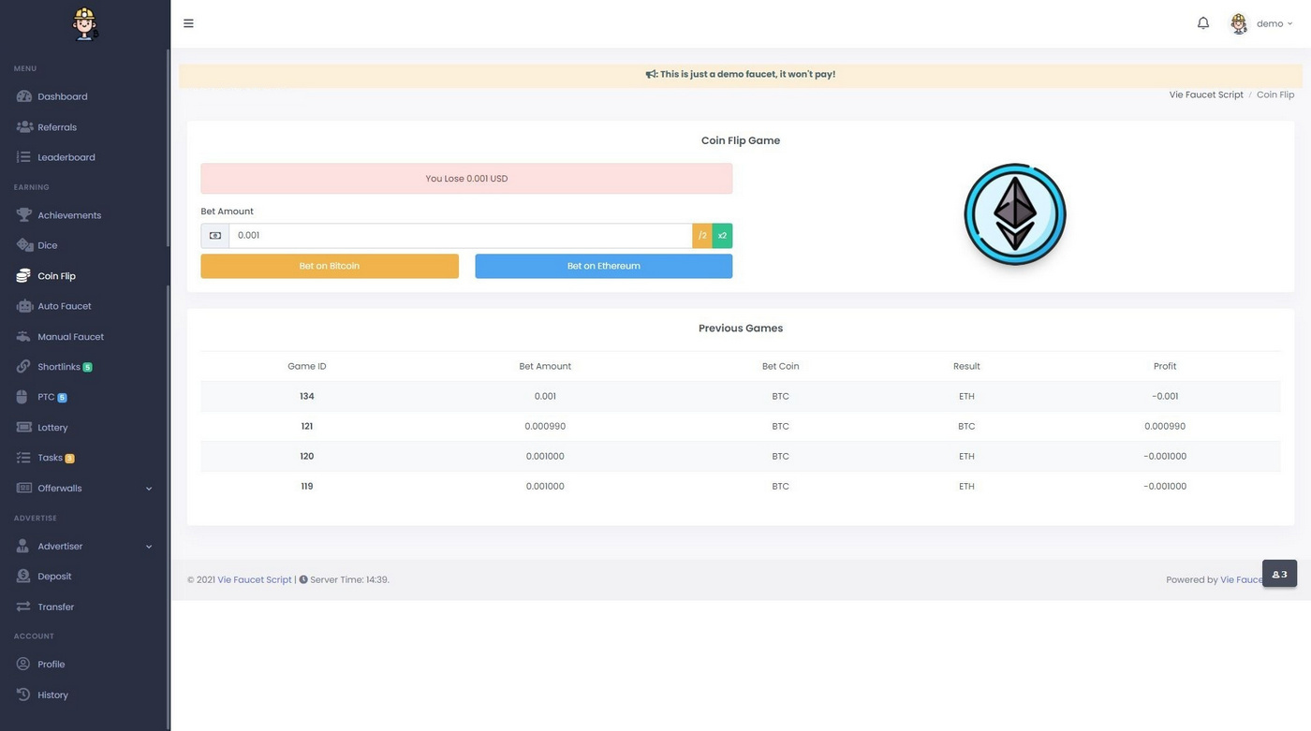Click the Coin Flip coins icon
The height and width of the screenshot is (731, 1311).
23,276
